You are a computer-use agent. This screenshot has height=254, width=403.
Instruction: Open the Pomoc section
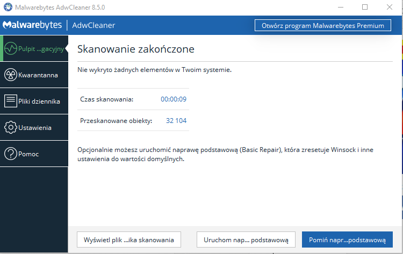[34, 154]
